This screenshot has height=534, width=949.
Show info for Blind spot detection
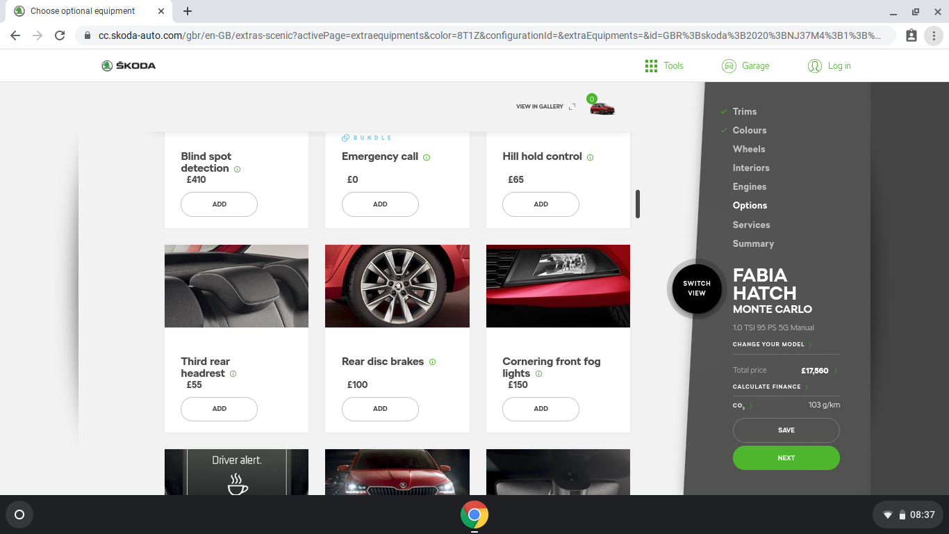coord(238,169)
